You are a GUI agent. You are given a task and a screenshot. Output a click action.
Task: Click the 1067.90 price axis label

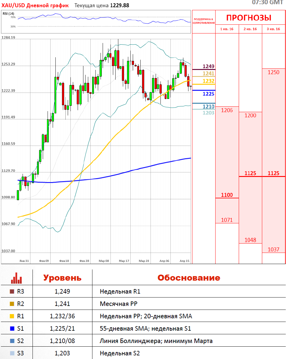tap(8, 224)
